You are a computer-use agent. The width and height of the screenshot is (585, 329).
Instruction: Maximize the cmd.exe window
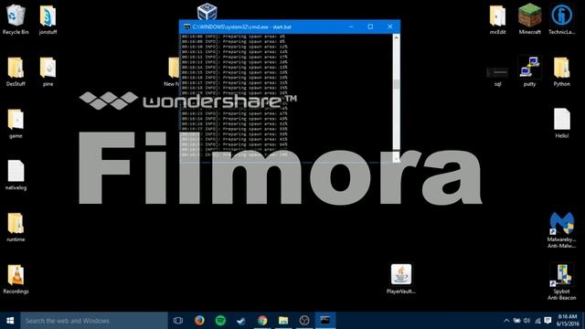pos(370,27)
